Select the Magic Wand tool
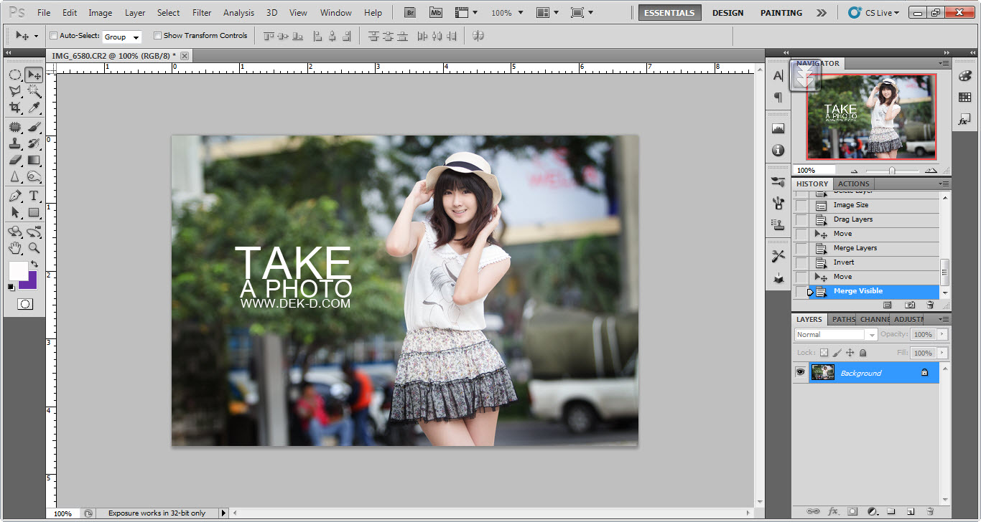 coord(34,91)
